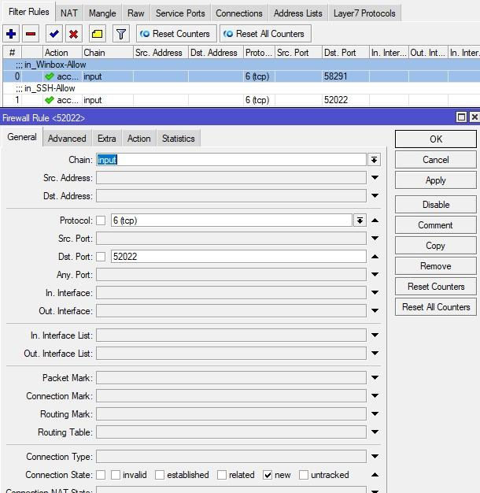Select the accept icon in rule 1
This screenshot has width=480, height=493.
click(x=50, y=100)
